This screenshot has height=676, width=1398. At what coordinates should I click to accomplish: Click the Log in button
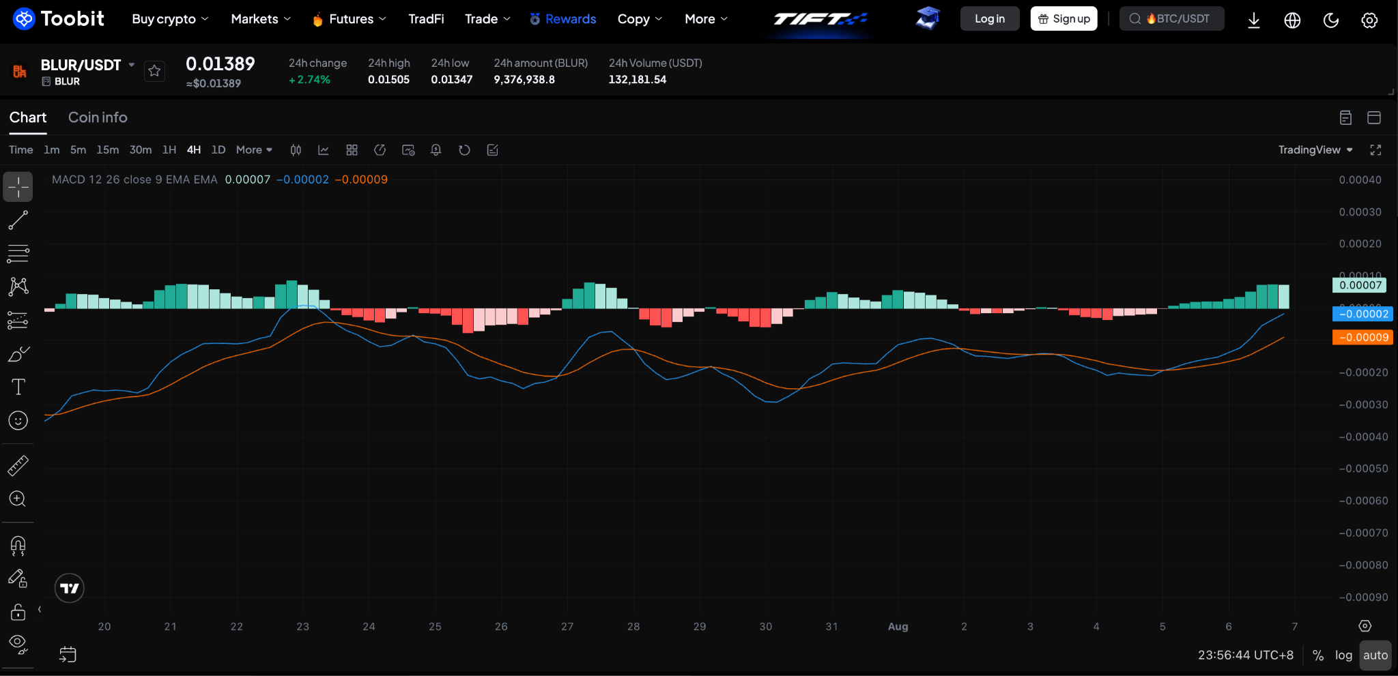click(990, 19)
